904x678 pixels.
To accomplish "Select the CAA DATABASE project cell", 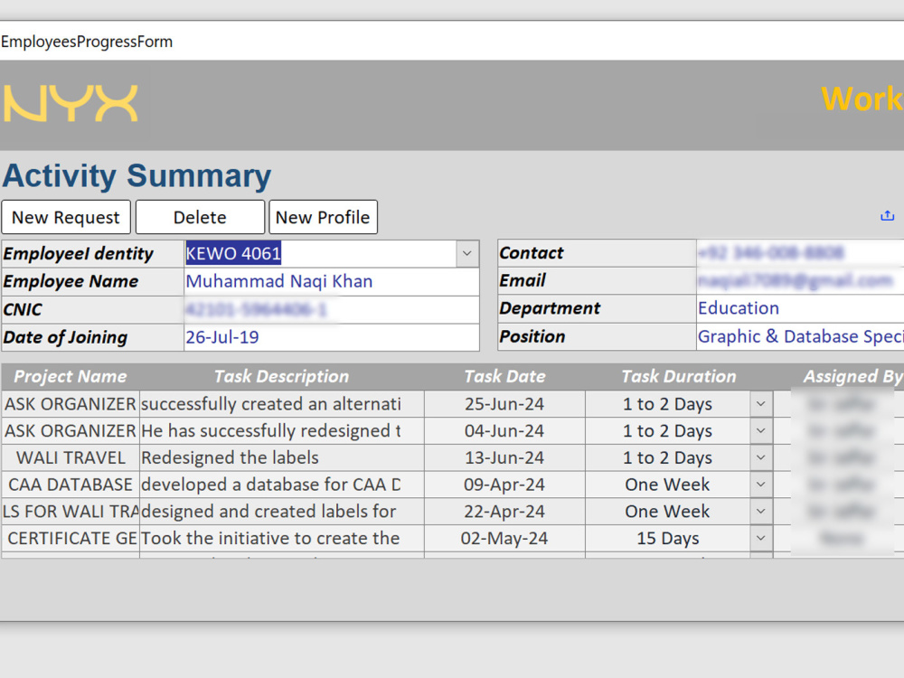I will click(x=71, y=485).
